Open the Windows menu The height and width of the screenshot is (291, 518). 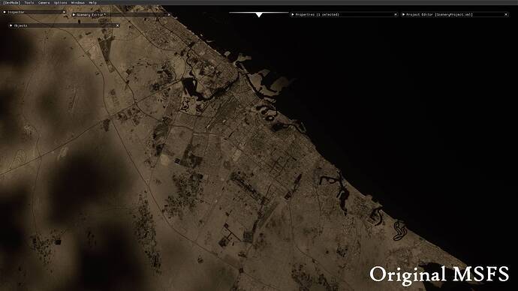click(78, 3)
